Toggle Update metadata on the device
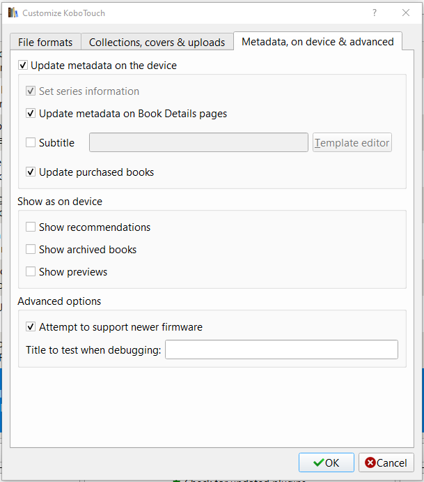 [x=23, y=66]
